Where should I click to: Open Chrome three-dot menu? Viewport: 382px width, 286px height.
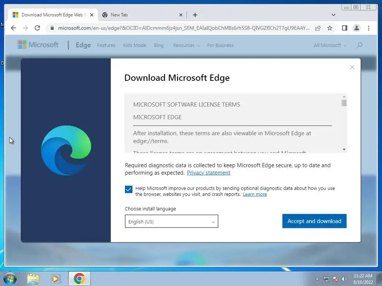coord(369,28)
